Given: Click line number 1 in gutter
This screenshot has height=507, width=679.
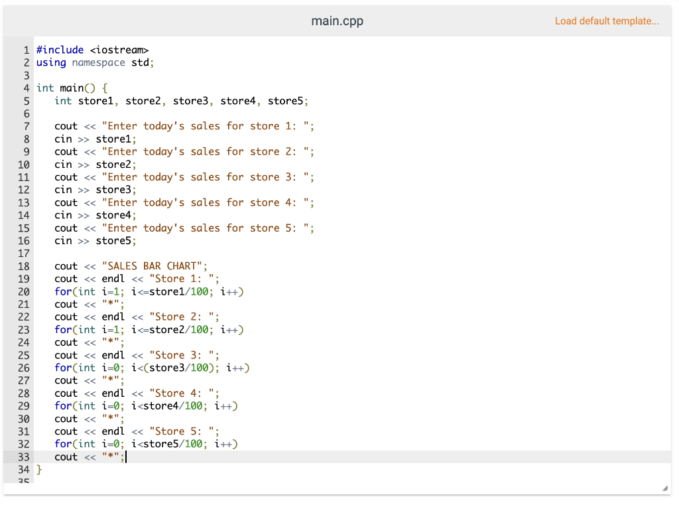Looking at the screenshot, I should pos(27,50).
